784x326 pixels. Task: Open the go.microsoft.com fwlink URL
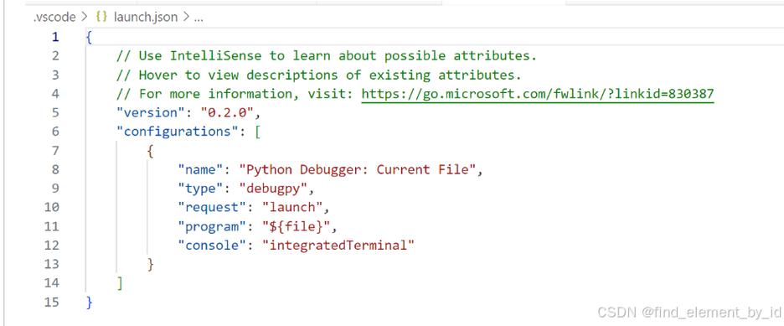(538, 94)
